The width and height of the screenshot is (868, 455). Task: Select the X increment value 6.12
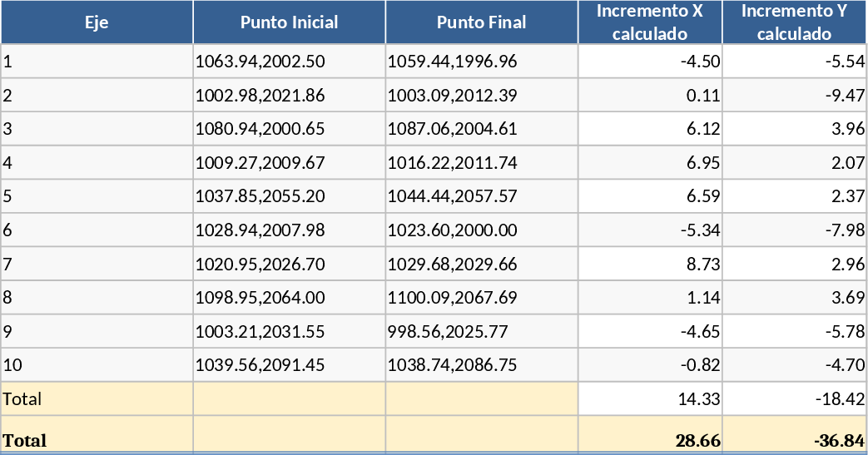(x=650, y=129)
